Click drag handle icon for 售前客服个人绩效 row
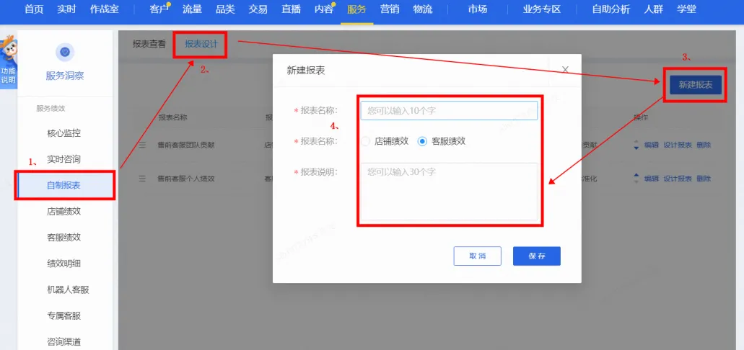The image size is (744, 350). pos(142,179)
